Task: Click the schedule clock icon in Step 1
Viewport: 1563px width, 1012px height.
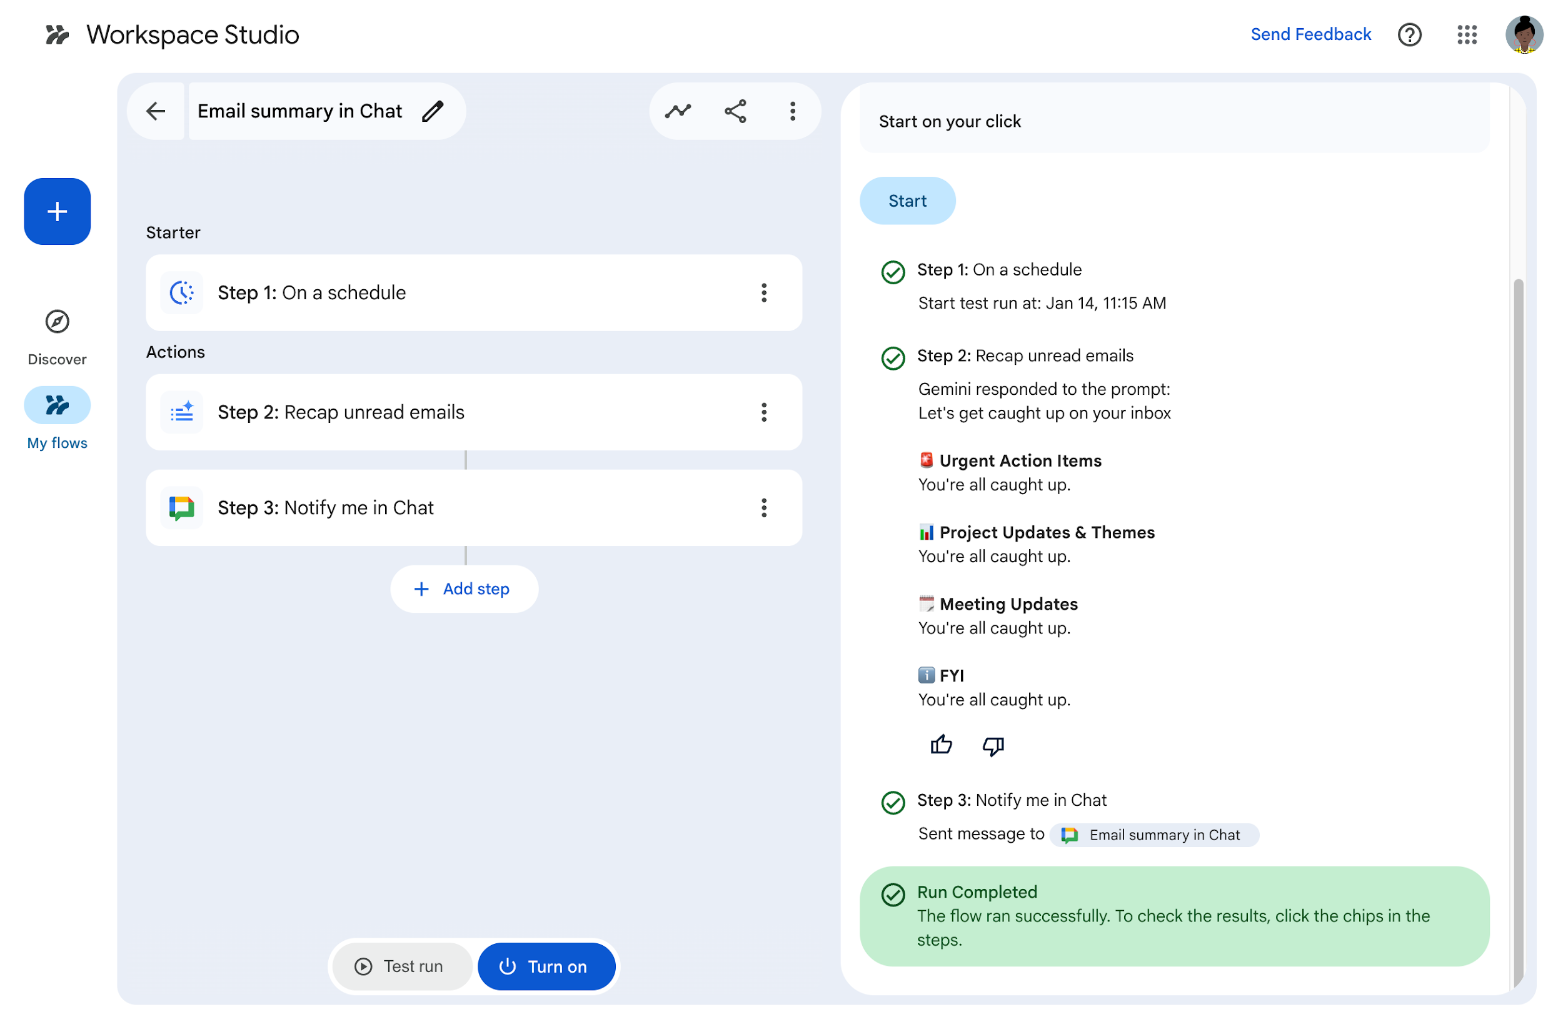Action: (182, 293)
